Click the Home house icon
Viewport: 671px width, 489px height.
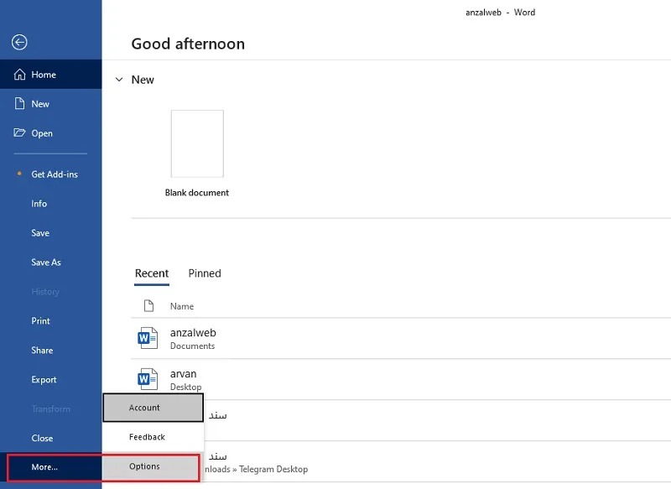pos(19,75)
